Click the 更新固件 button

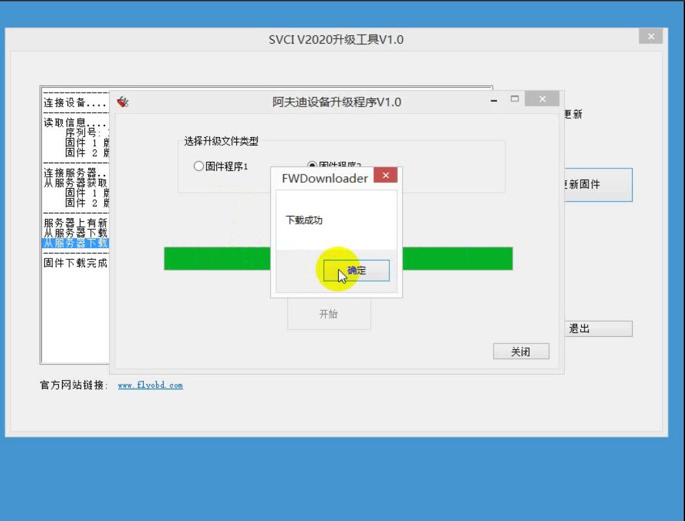[599, 185]
